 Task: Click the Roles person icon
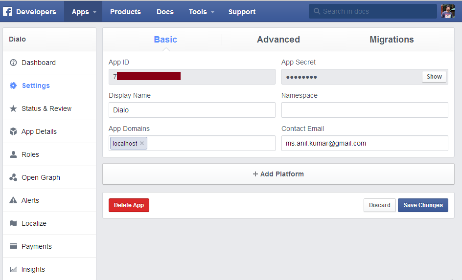tap(13, 154)
